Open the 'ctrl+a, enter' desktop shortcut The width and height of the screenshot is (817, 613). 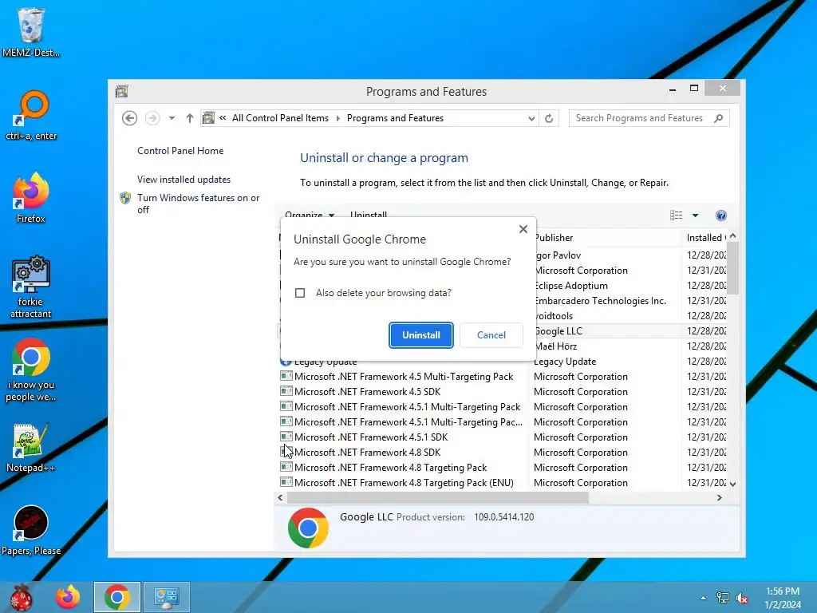31,115
